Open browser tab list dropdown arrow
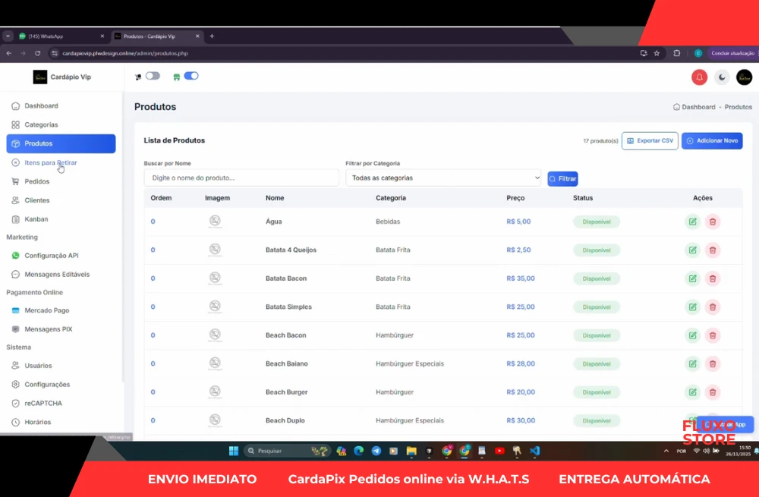Screen dimensions: 759x497 click(x=8, y=36)
